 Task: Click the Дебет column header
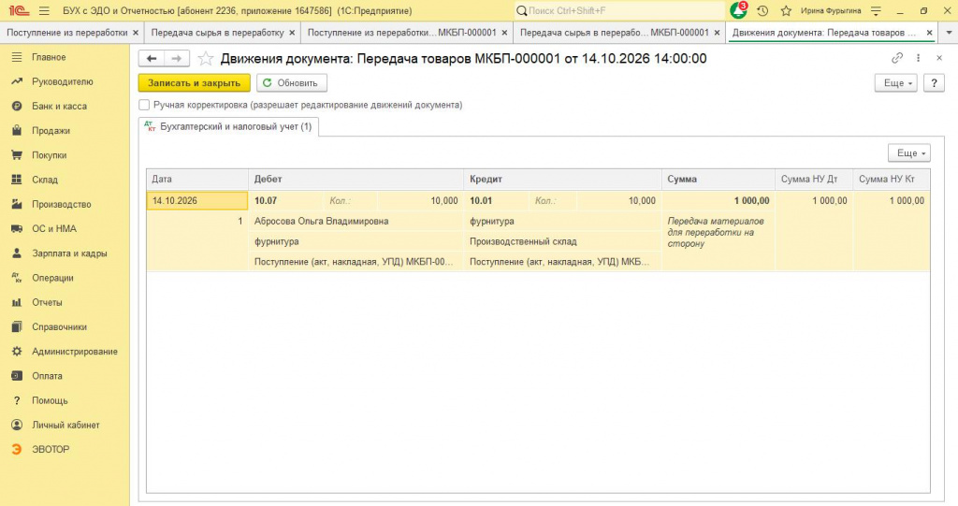356,179
